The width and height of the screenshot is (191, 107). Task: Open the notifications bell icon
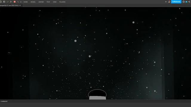169,2
